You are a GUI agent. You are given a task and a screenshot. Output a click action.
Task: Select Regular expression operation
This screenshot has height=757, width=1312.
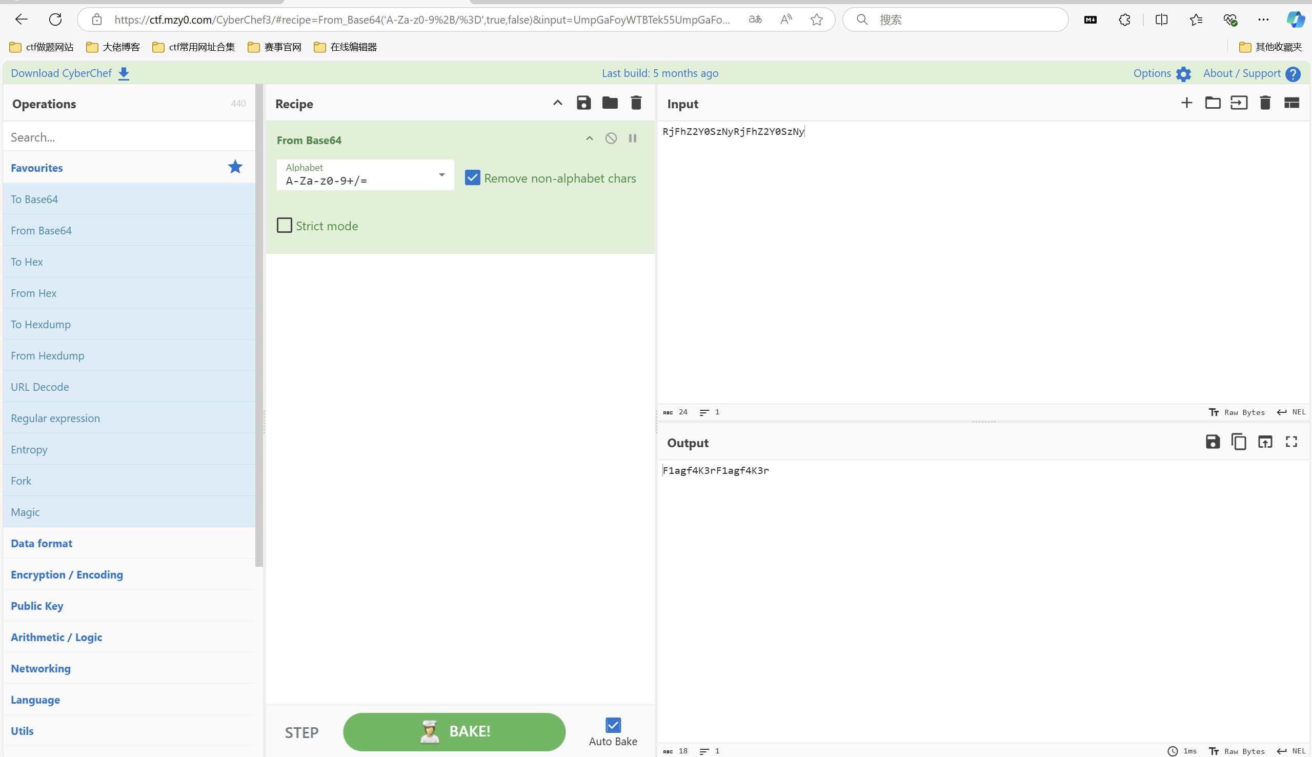click(x=129, y=418)
